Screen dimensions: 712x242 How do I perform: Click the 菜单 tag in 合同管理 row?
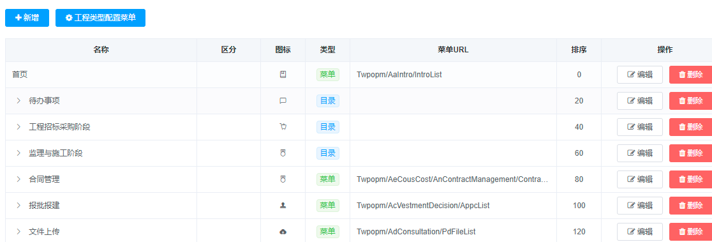click(x=328, y=179)
